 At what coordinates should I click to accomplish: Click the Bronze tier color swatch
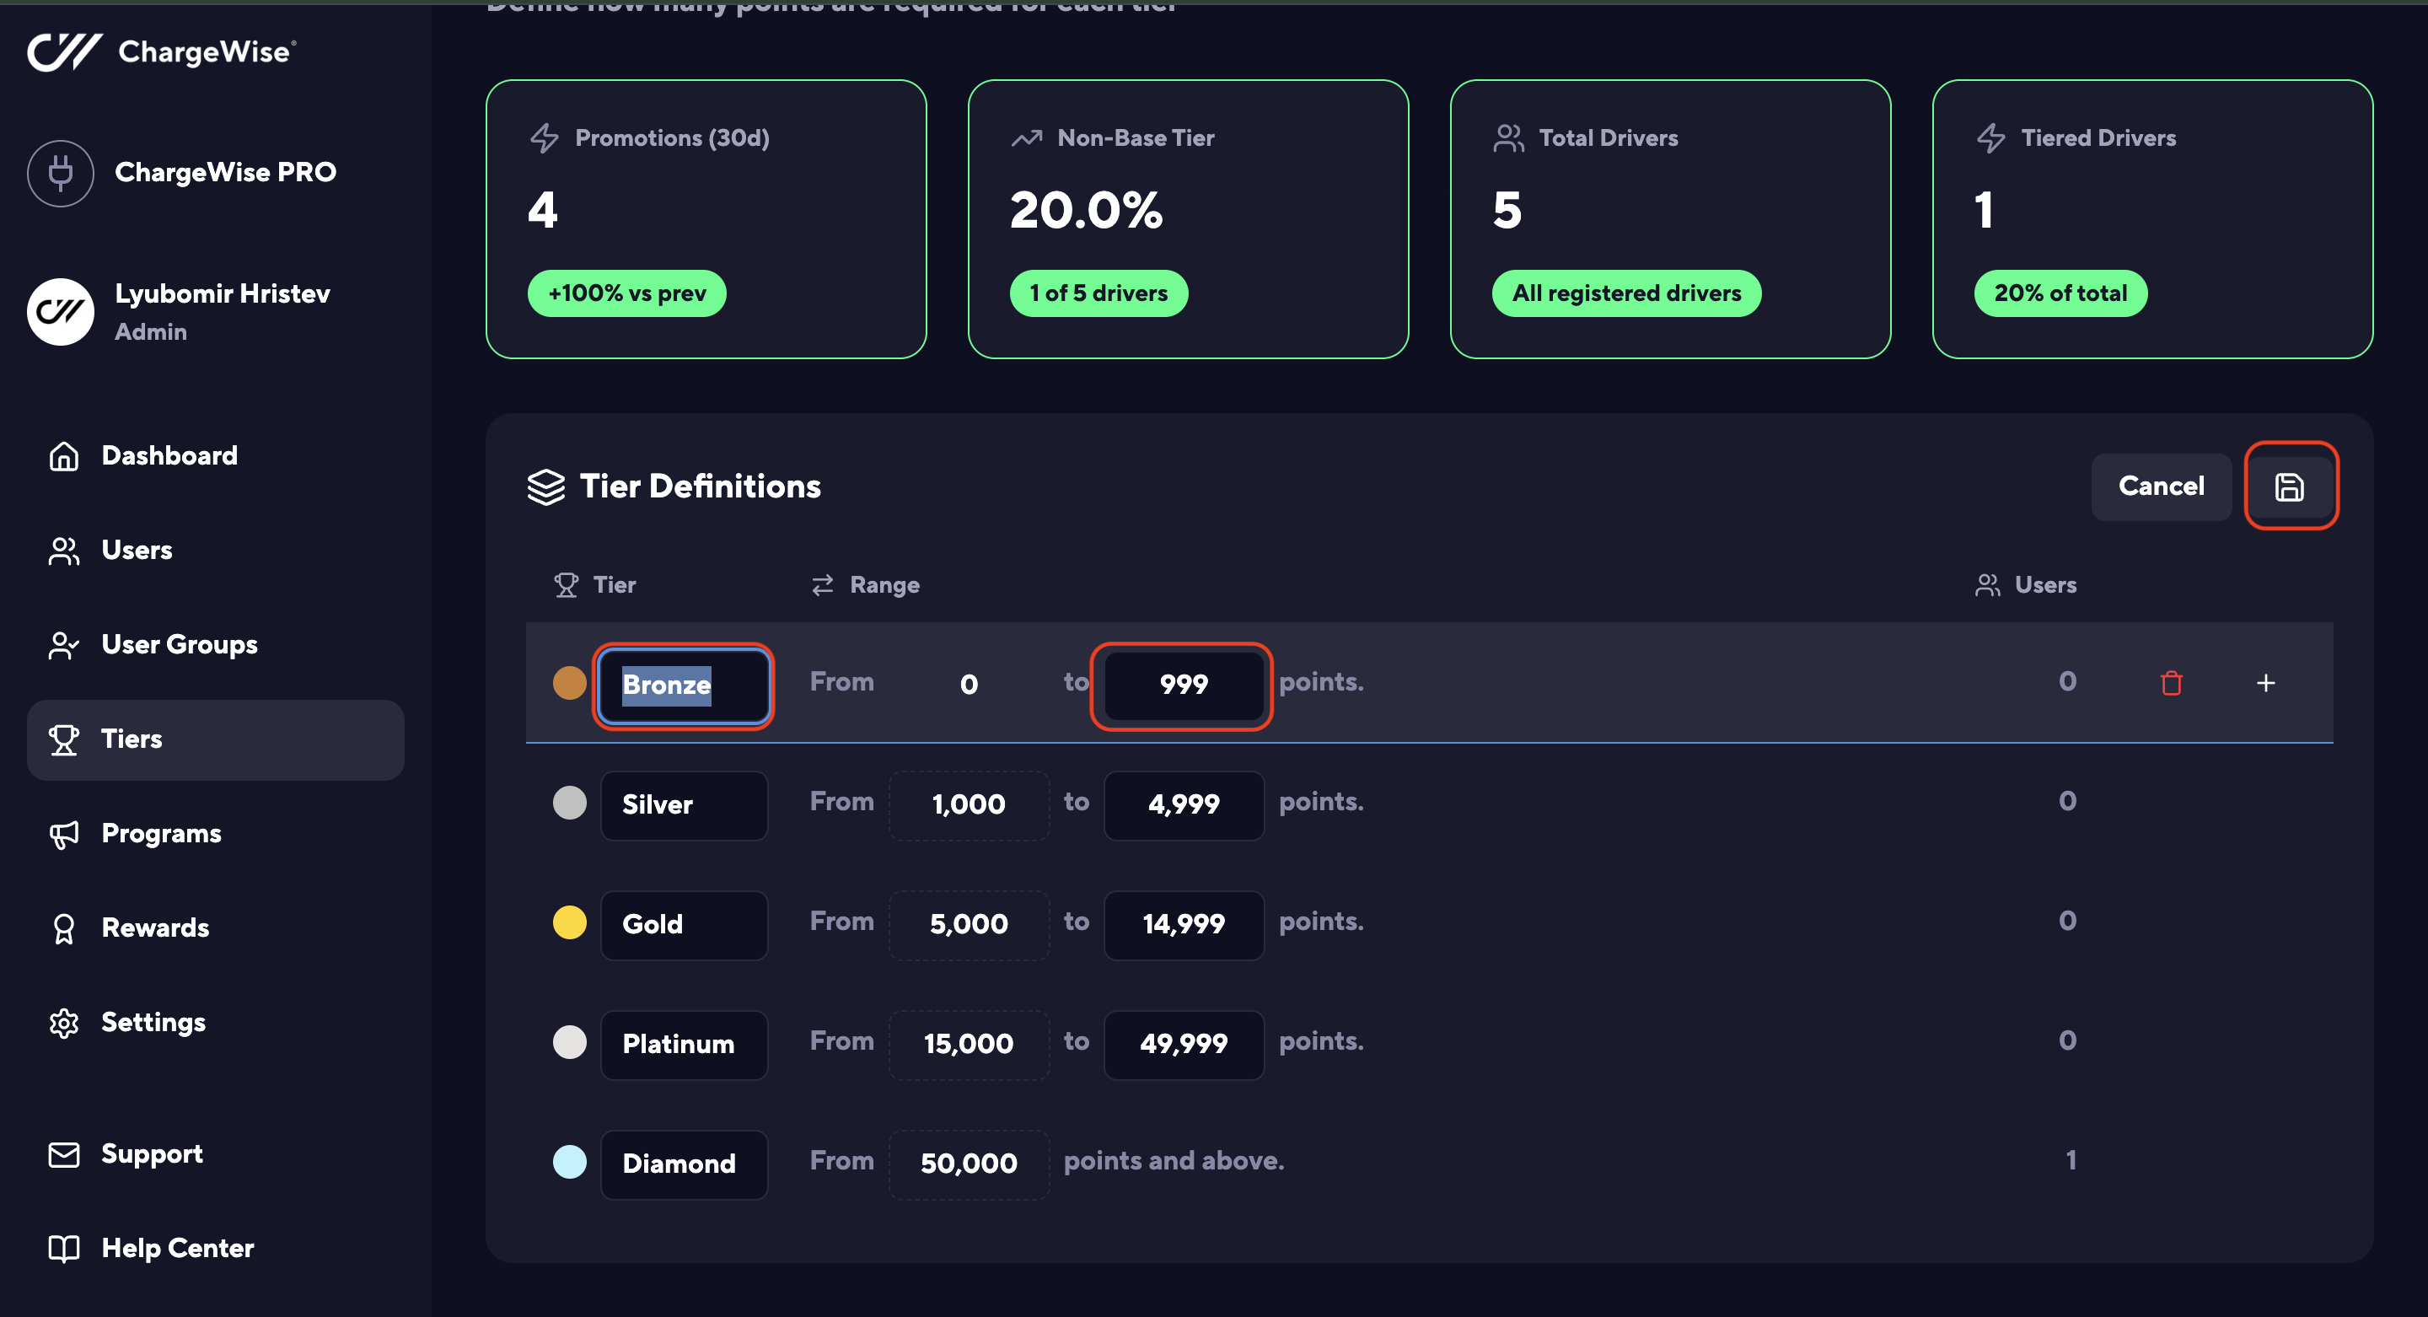569,683
